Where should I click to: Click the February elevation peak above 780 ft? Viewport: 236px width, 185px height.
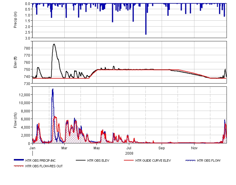54,45
